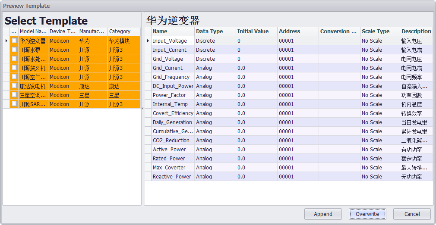The height and width of the screenshot is (225, 436).
Task: Click the Overwrite button
Action: coord(367,214)
